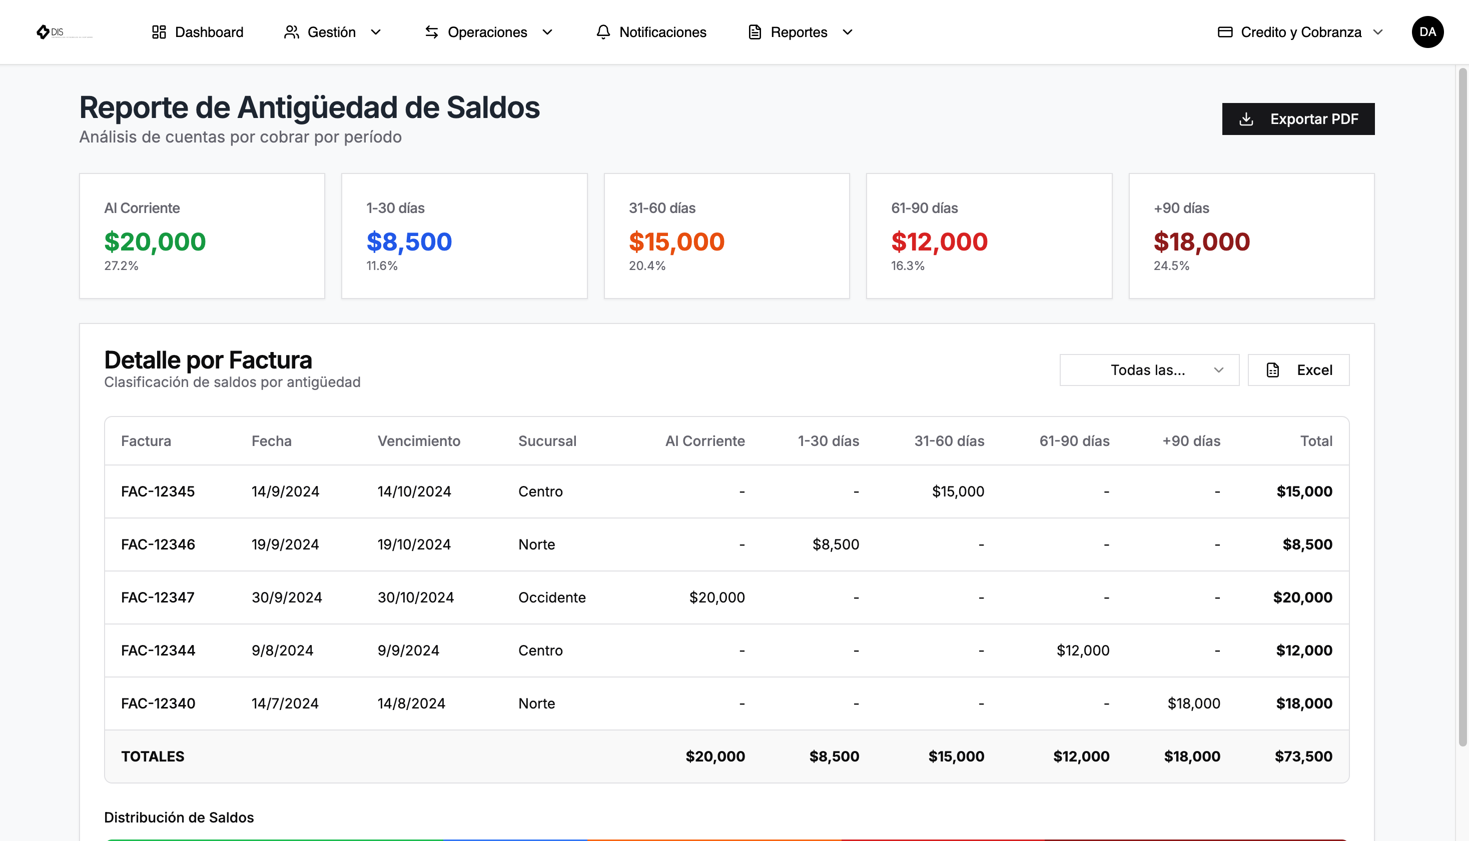Screen dimensions: 1469x841
Task: Click the 9/9/2024 vencimiento cell
Action: [409, 650]
